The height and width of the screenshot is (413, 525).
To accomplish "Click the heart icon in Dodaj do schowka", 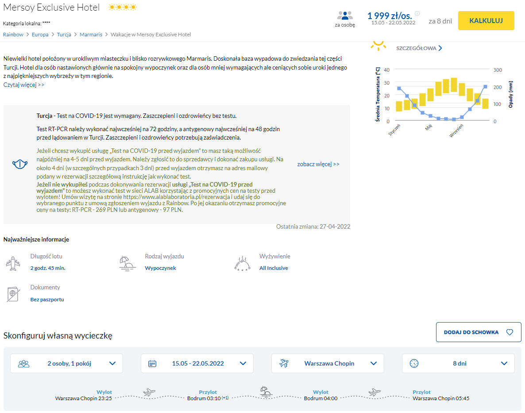I will tap(510, 332).
